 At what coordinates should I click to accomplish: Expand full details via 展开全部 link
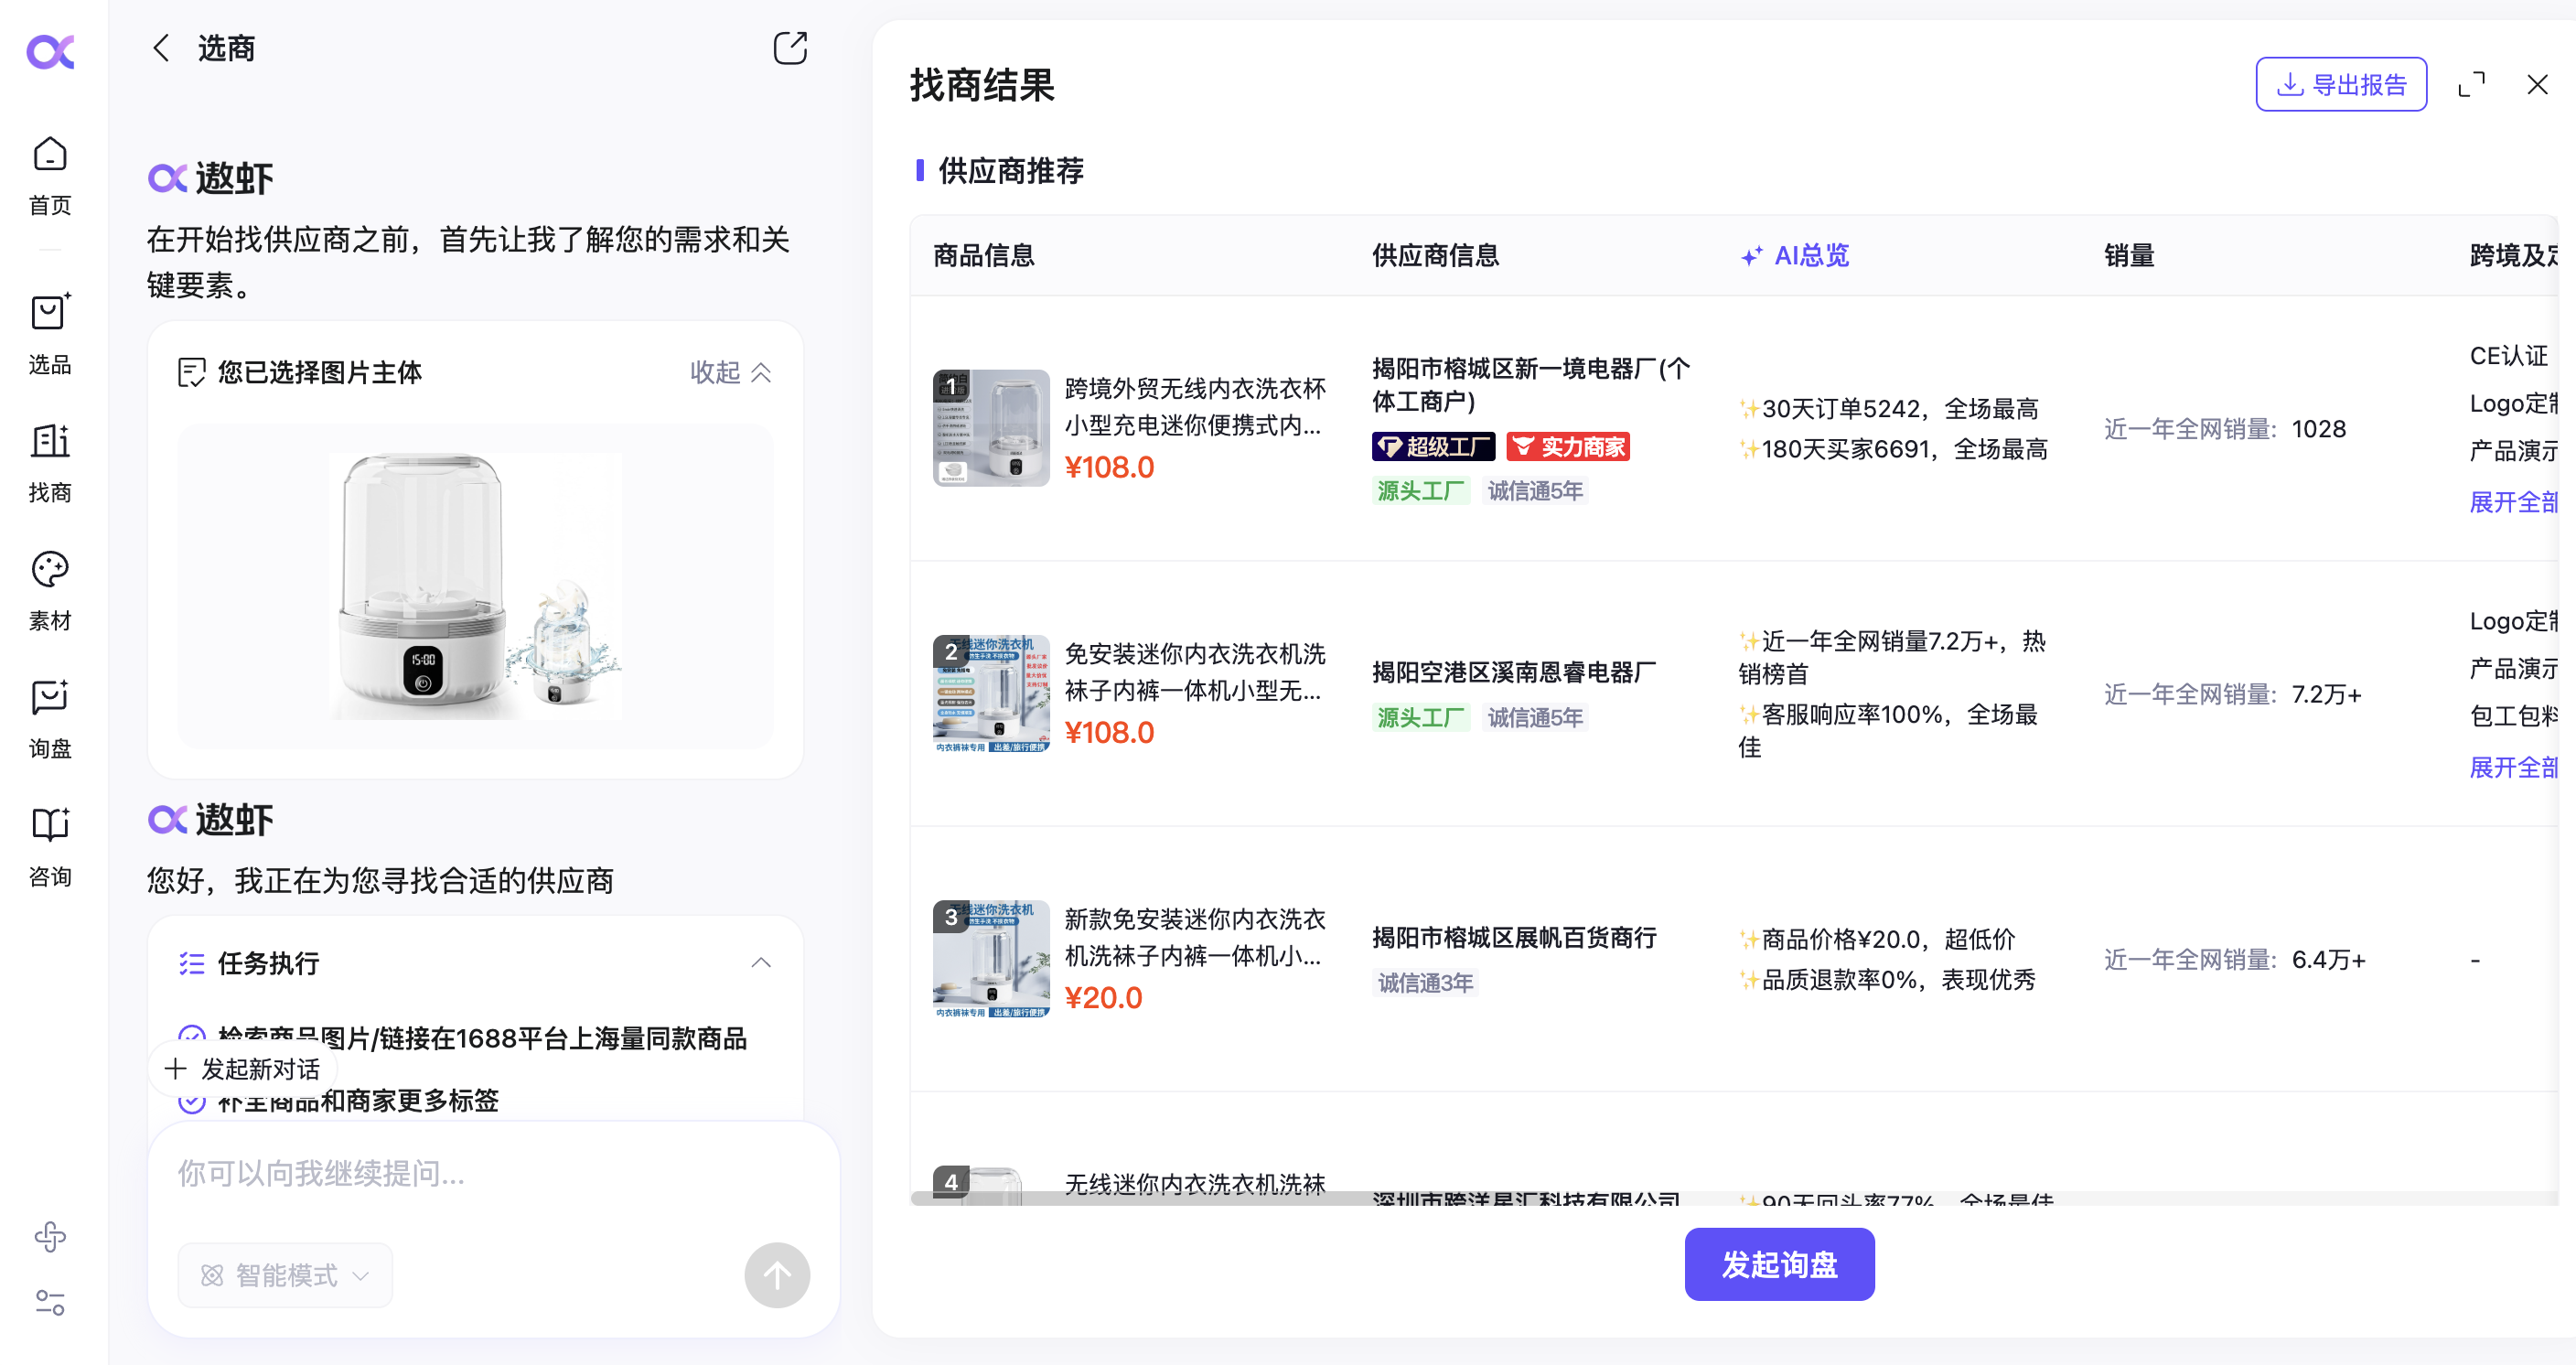point(2512,502)
